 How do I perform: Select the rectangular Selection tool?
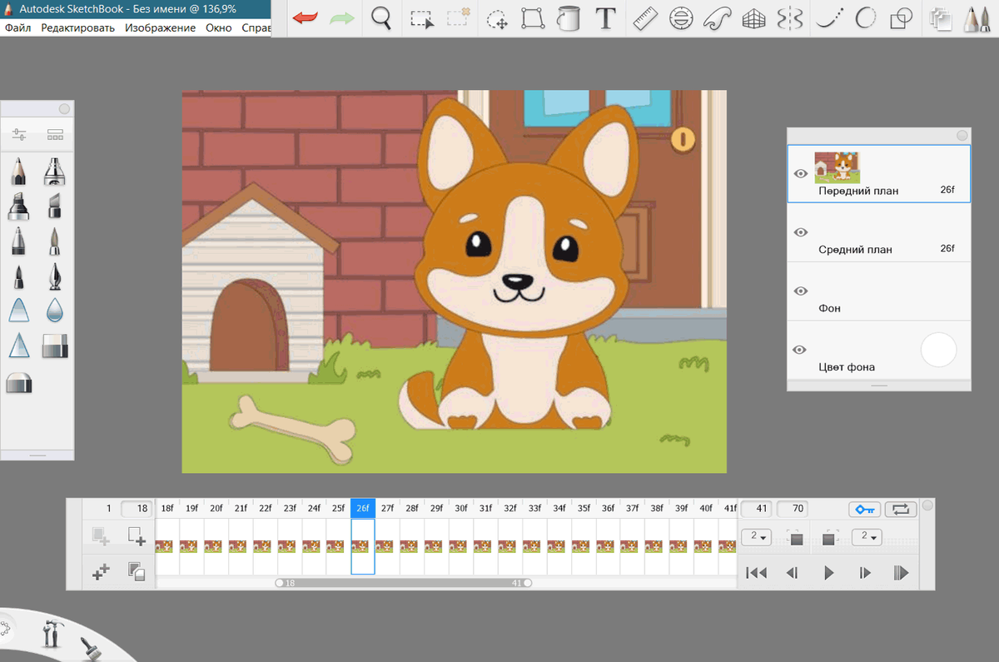pos(422,18)
